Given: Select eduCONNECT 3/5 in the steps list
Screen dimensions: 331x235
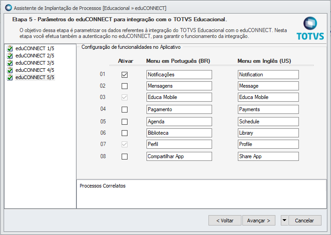Looking at the screenshot, I should click(35, 63).
